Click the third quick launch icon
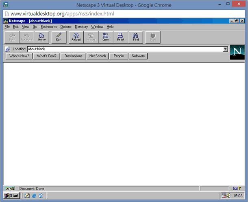Image resolution: width=248 pixels, height=202 pixels. (x=41, y=196)
